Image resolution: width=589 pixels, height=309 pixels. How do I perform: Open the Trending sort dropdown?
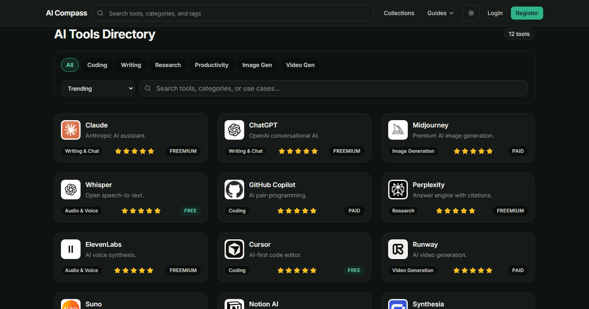(98, 88)
